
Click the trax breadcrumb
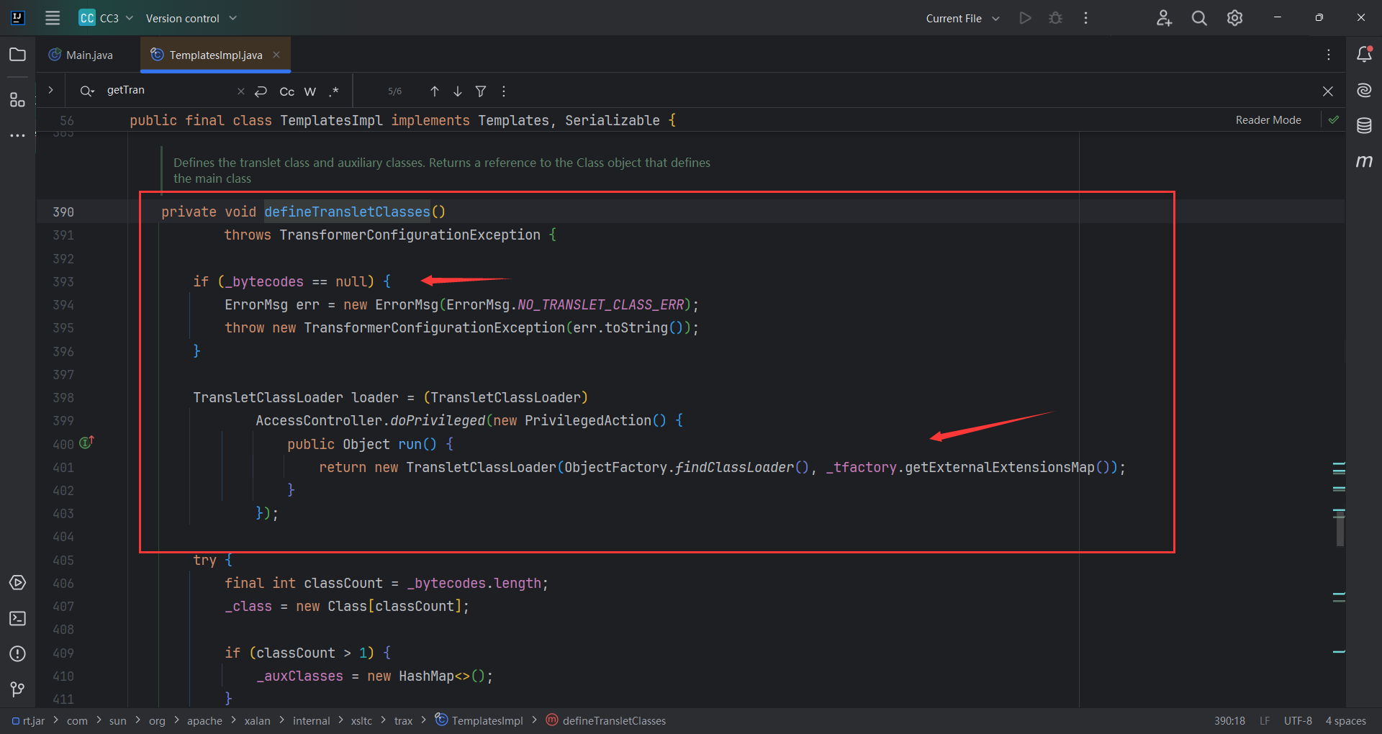[403, 720]
